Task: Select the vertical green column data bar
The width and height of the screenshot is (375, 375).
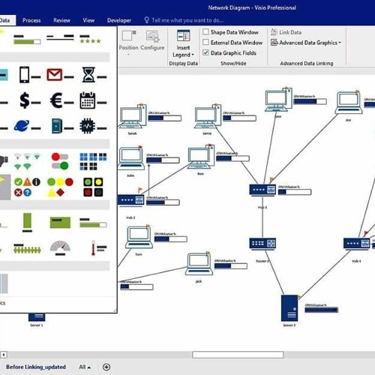Action: tap(27, 223)
